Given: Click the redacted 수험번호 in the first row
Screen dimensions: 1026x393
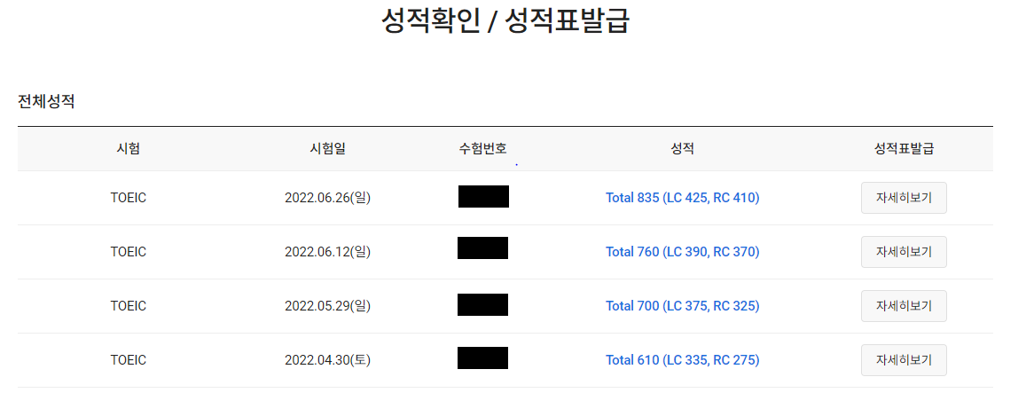Looking at the screenshot, I should point(483,197).
